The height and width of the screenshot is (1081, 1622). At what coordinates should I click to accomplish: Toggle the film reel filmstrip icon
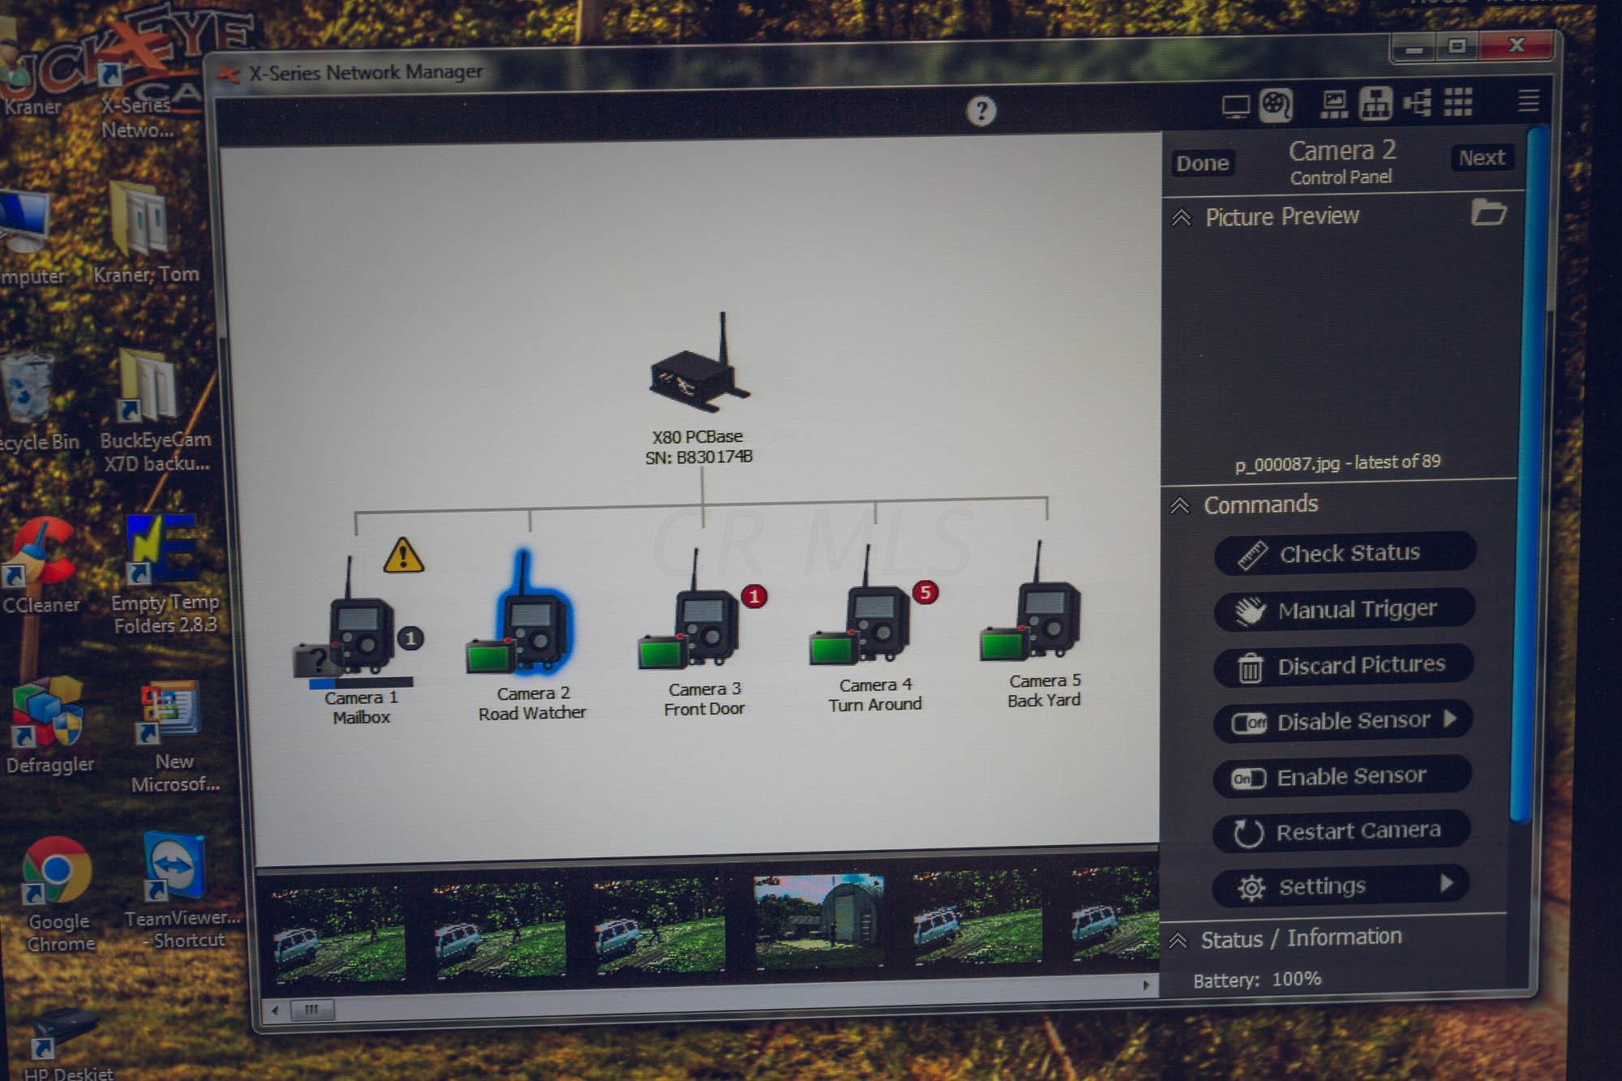pyautogui.click(x=1276, y=105)
